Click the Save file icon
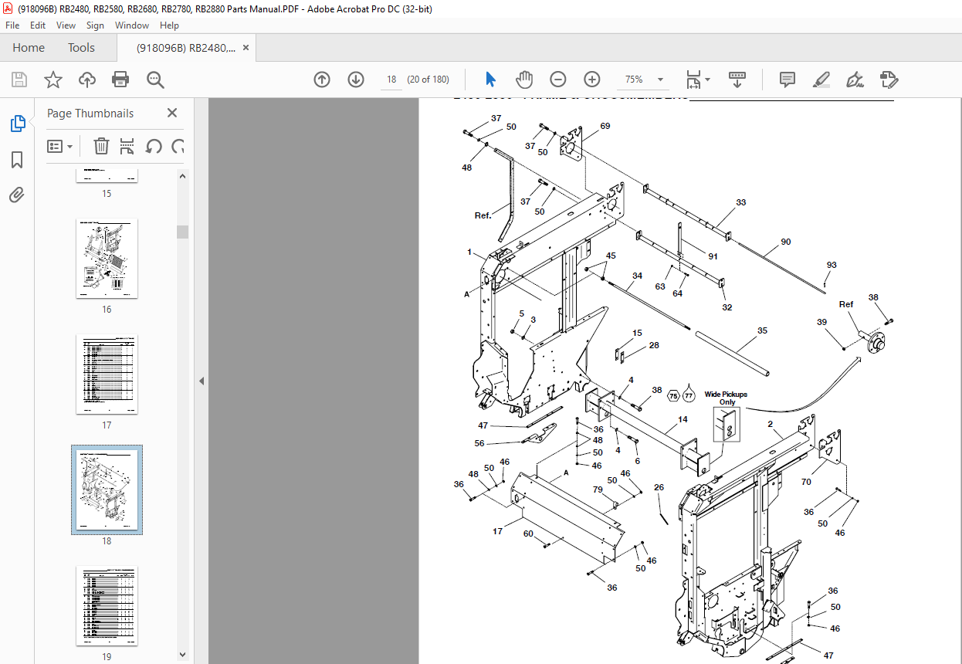Screen dimensions: 962x664 [x=19, y=80]
